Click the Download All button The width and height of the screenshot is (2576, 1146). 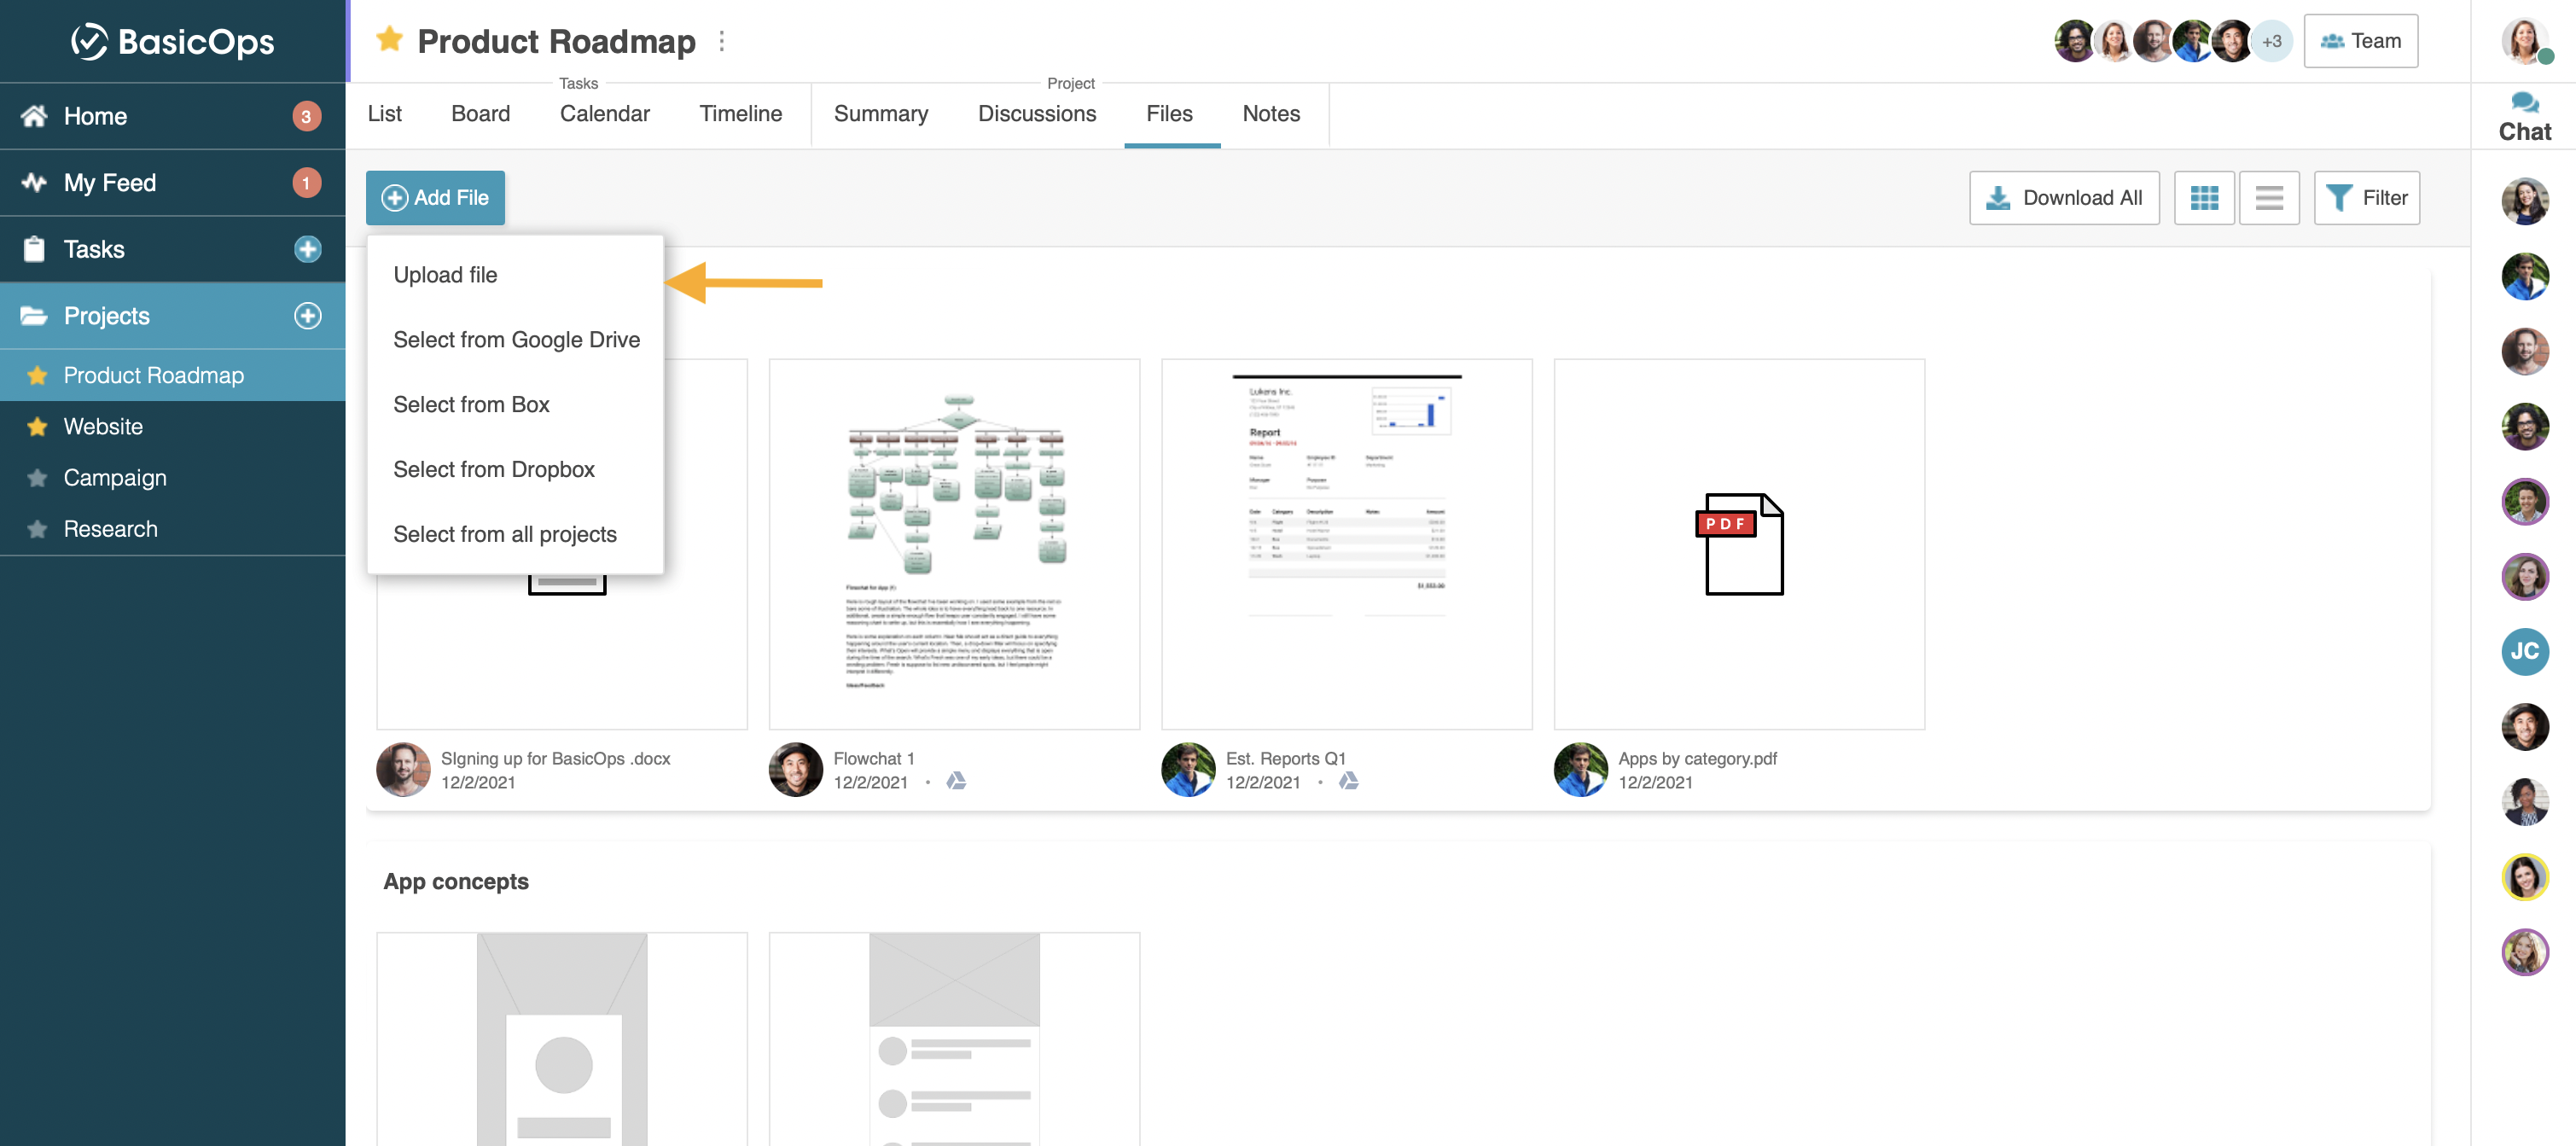[2064, 197]
